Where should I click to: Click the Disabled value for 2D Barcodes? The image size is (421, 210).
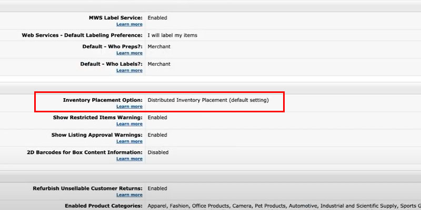158,152
